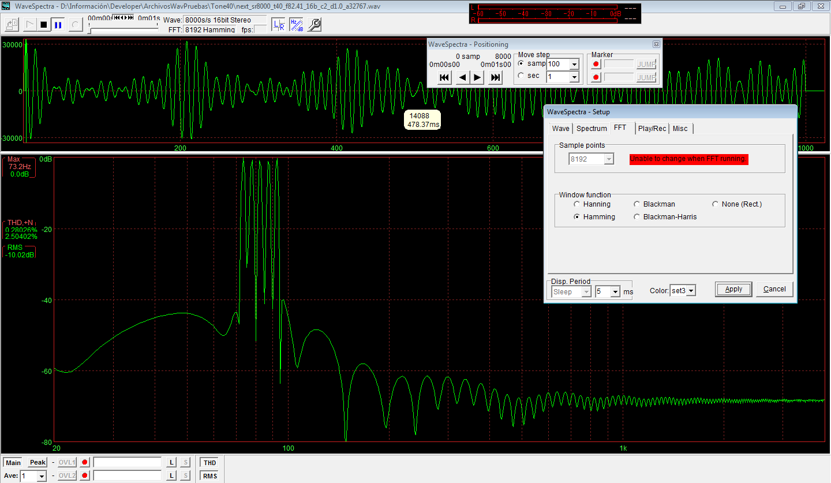Click the OVL1 name input field
Screen dimensions: 831x483
coord(128,462)
